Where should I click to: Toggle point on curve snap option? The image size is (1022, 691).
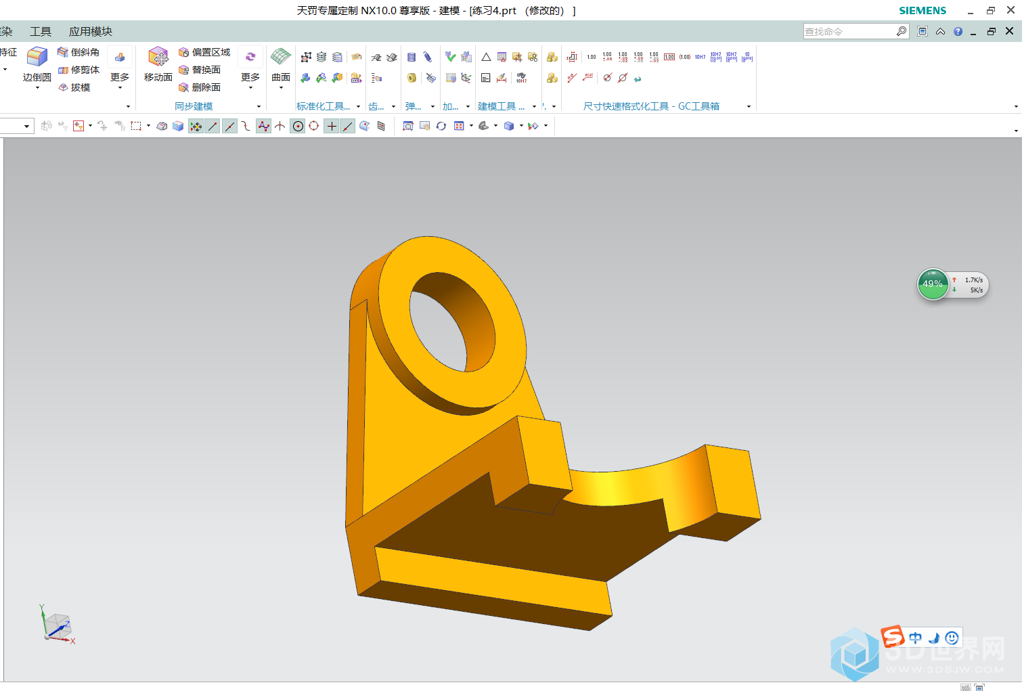[348, 126]
